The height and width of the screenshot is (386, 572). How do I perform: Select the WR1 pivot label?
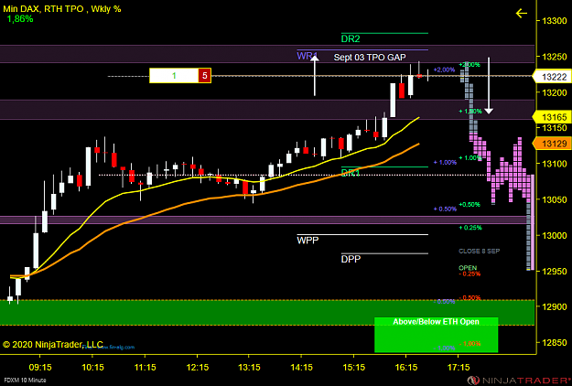click(308, 56)
